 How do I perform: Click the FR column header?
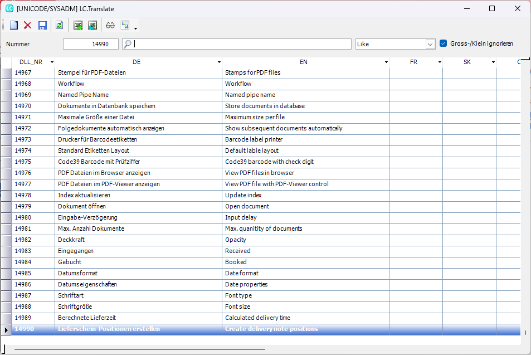[x=413, y=62]
